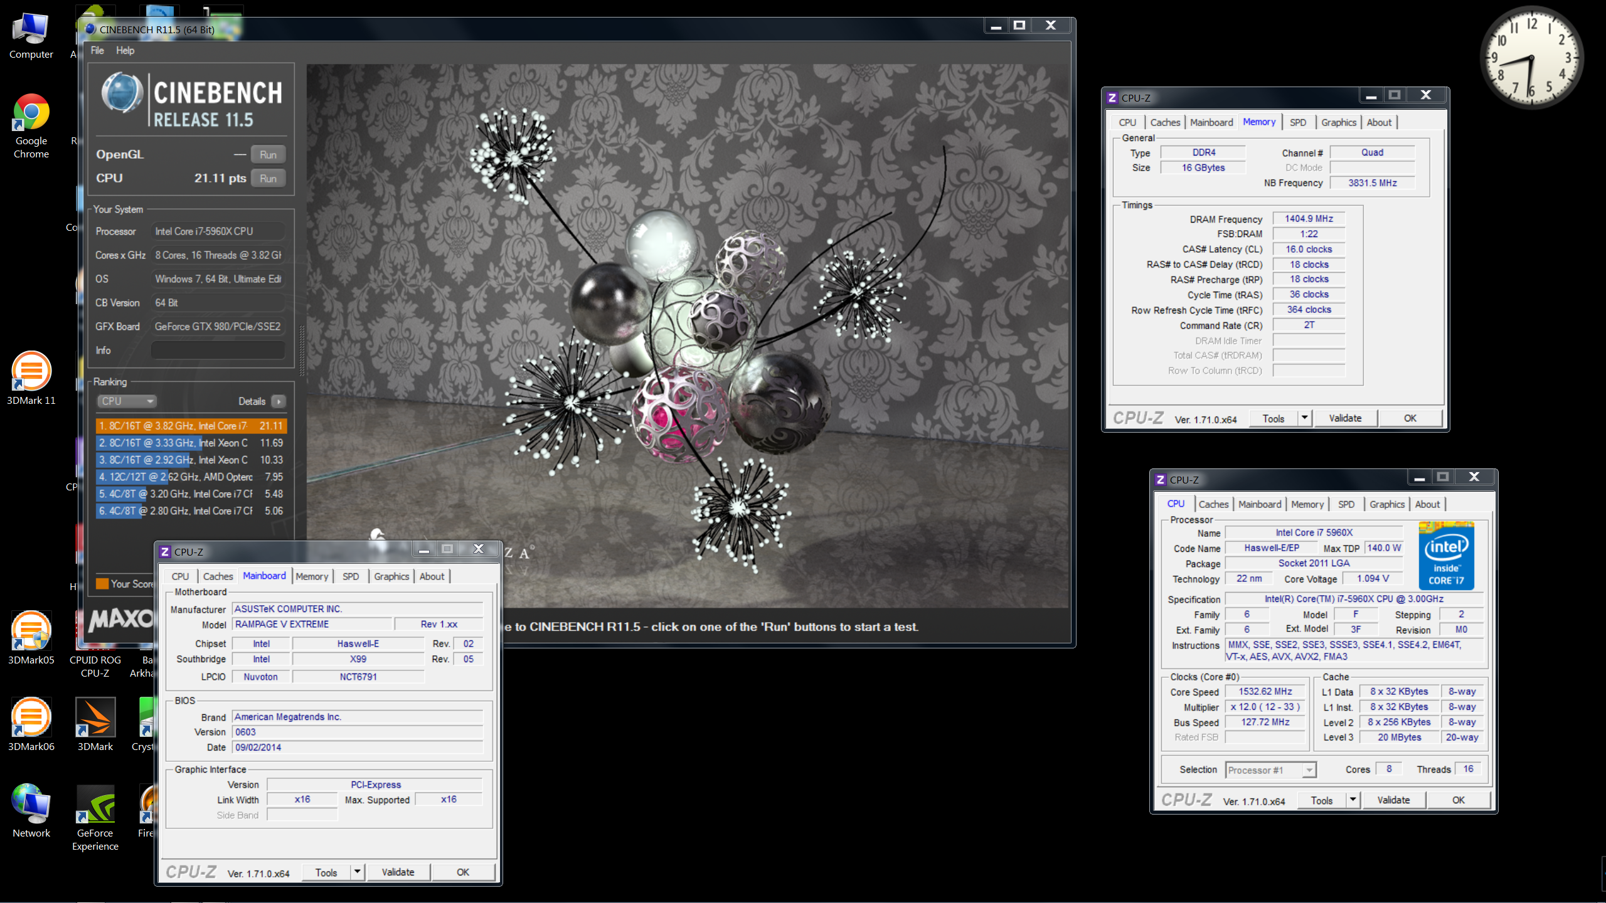Launch GeForce Experience shortcut
Screen dimensions: 1606x903
(95, 816)
